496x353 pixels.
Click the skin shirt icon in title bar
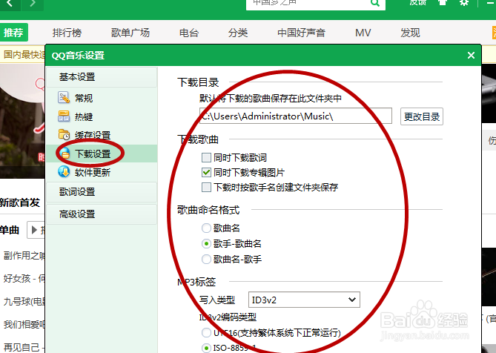(x=443, y=2)
